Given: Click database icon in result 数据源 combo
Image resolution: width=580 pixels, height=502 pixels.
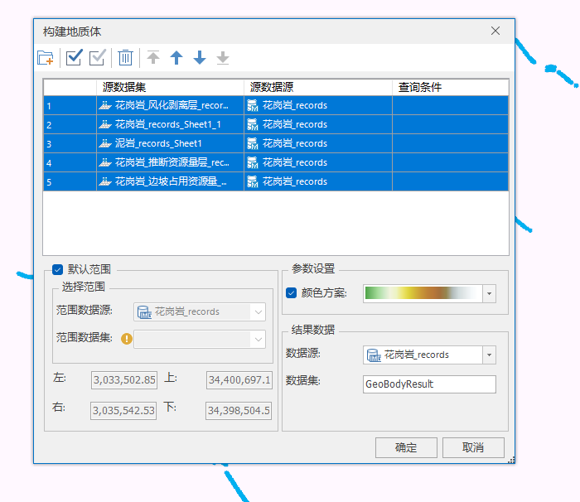Looking at the screenshot, I should point(374,355).
